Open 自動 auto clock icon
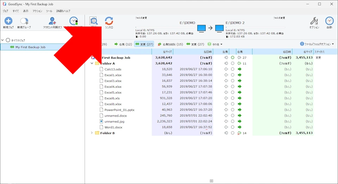 pyautogui.click(x=330, y=21)
